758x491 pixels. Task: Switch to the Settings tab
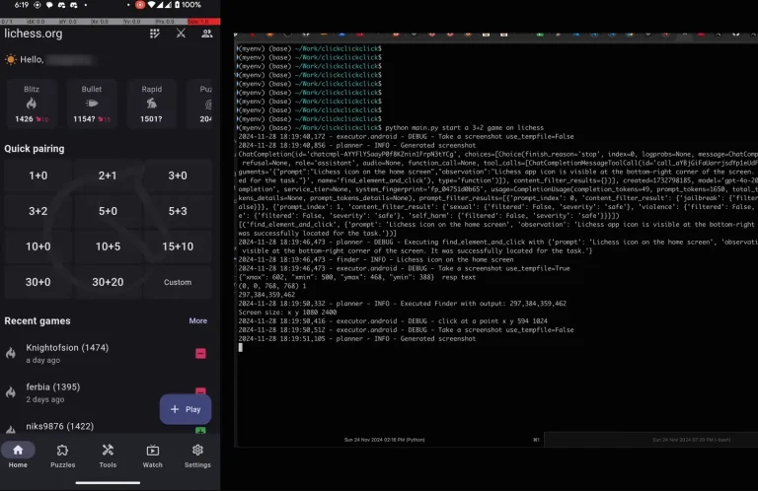197,456
